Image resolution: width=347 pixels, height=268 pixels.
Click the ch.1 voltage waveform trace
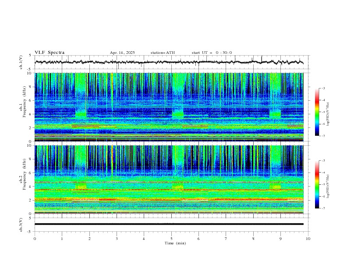coord(169,62)
